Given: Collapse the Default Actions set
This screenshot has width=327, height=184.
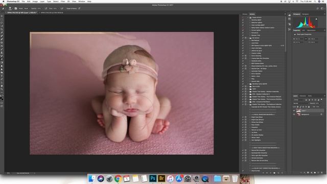Looking at the screenshot, I should point(248,17).
